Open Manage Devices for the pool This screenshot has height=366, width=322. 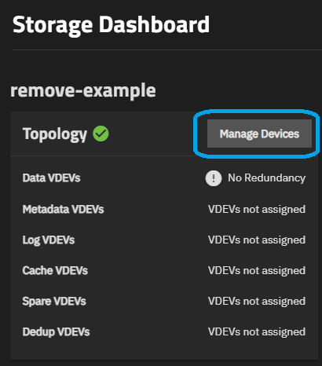point(259,134)
